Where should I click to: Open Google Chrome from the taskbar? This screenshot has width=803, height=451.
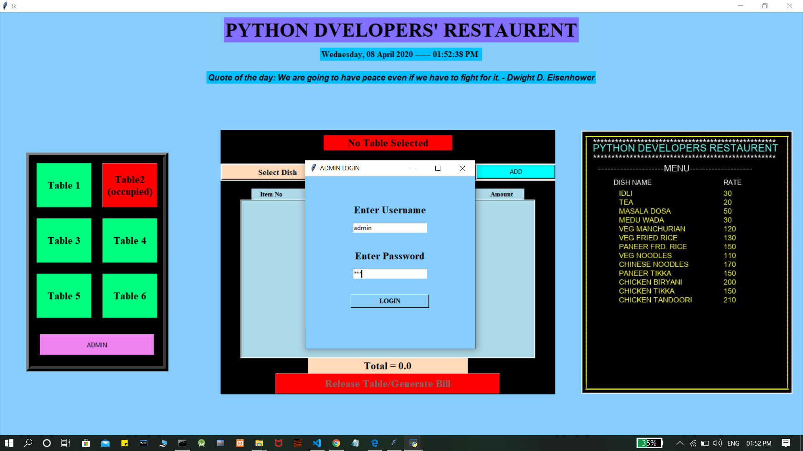pyautogui.click(x=337, y=443)
